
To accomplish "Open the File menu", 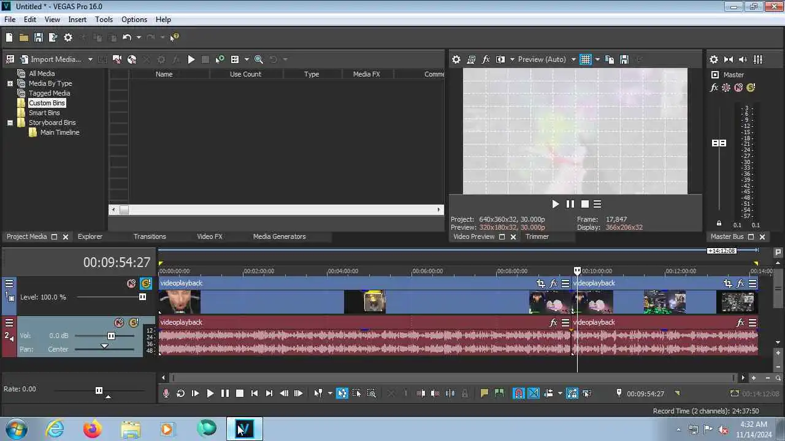I will click(x=10, y=20).
